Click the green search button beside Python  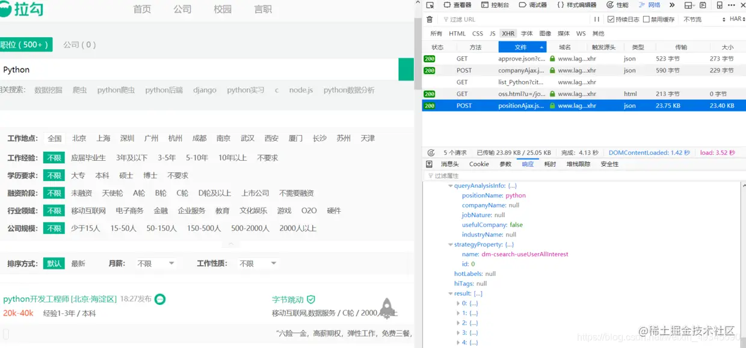[x=406, y=70]
